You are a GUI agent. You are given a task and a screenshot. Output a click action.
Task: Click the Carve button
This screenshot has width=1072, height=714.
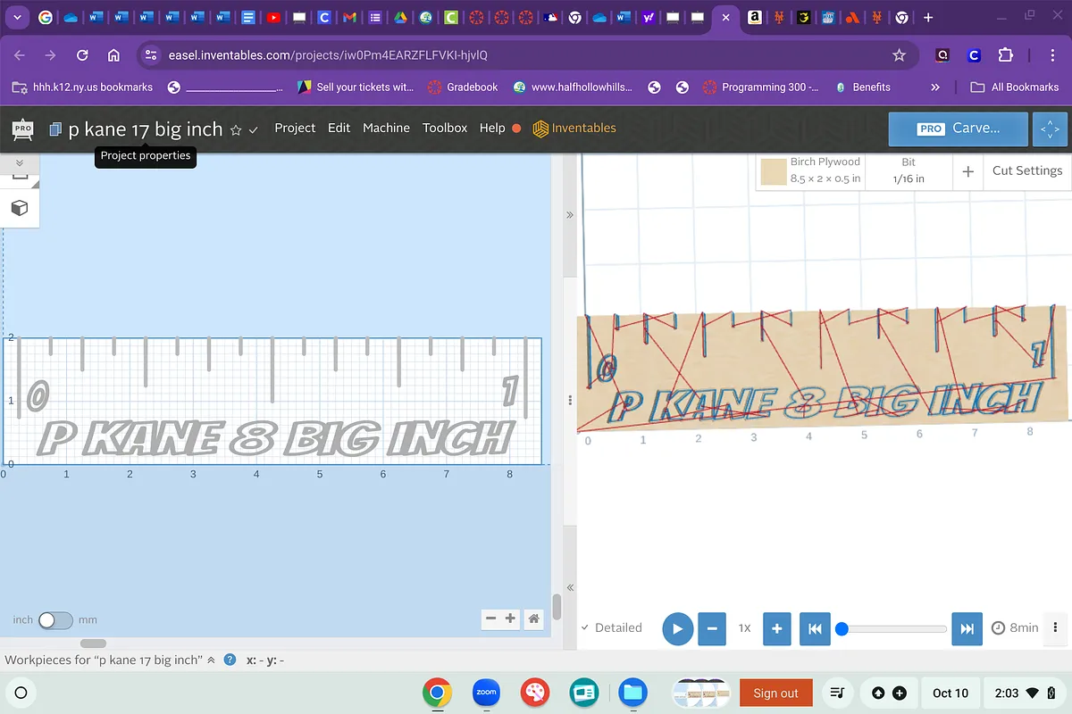click(956, 129)
